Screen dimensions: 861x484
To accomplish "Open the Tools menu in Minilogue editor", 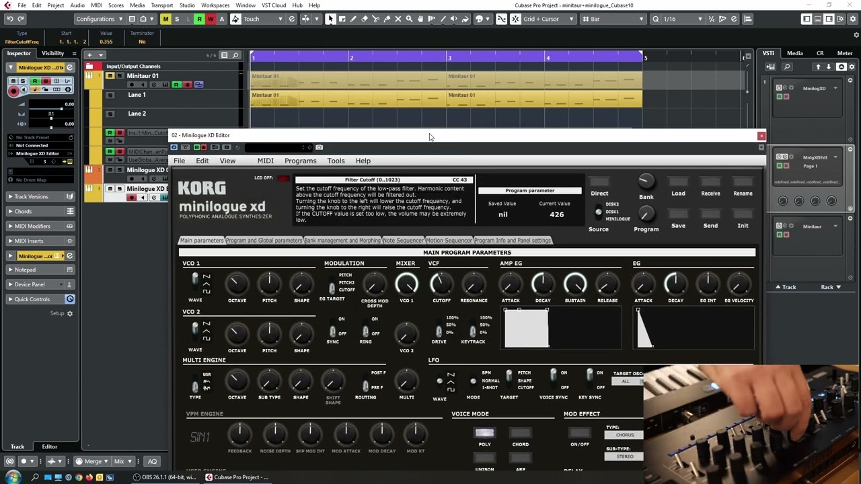I will click(x=336, y=161).
